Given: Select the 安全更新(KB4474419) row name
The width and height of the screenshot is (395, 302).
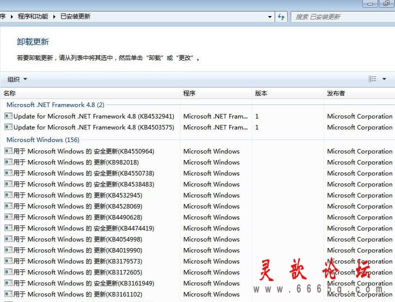Looking at the screenshot, I should click(x=83, y=228).
